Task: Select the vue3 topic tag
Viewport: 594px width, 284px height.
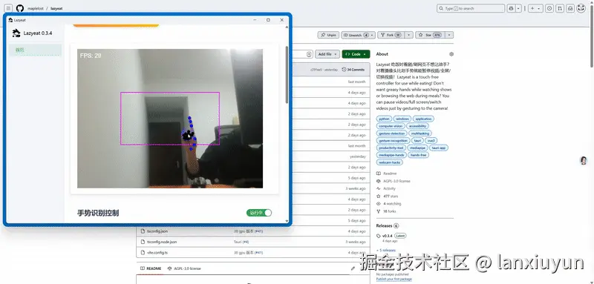Action: [x=431, y=140]
